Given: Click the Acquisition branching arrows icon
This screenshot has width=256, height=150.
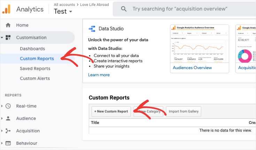Looking at the screenshot, I should 8,131.
